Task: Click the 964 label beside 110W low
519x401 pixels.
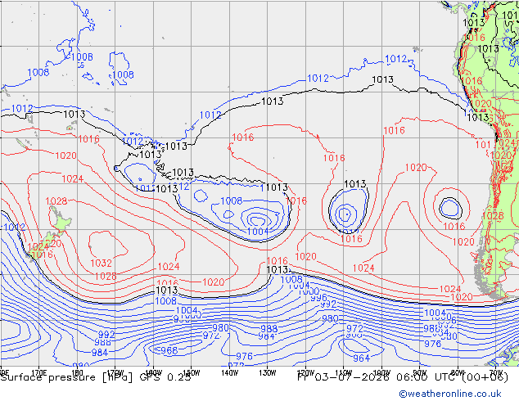Action: pos(361,358)
